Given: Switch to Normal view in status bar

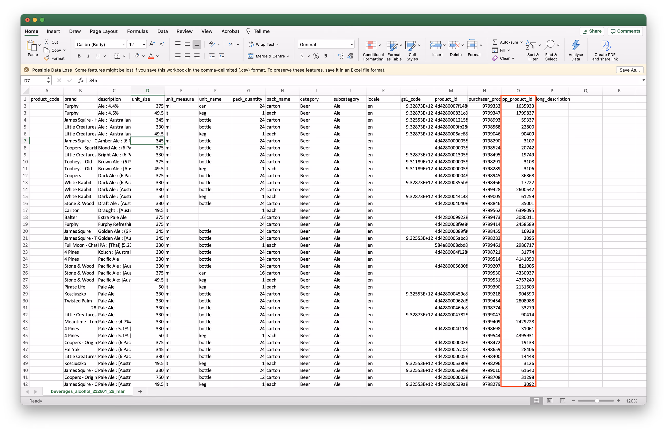Looking at the screenshot, I should tap(536, 401).
